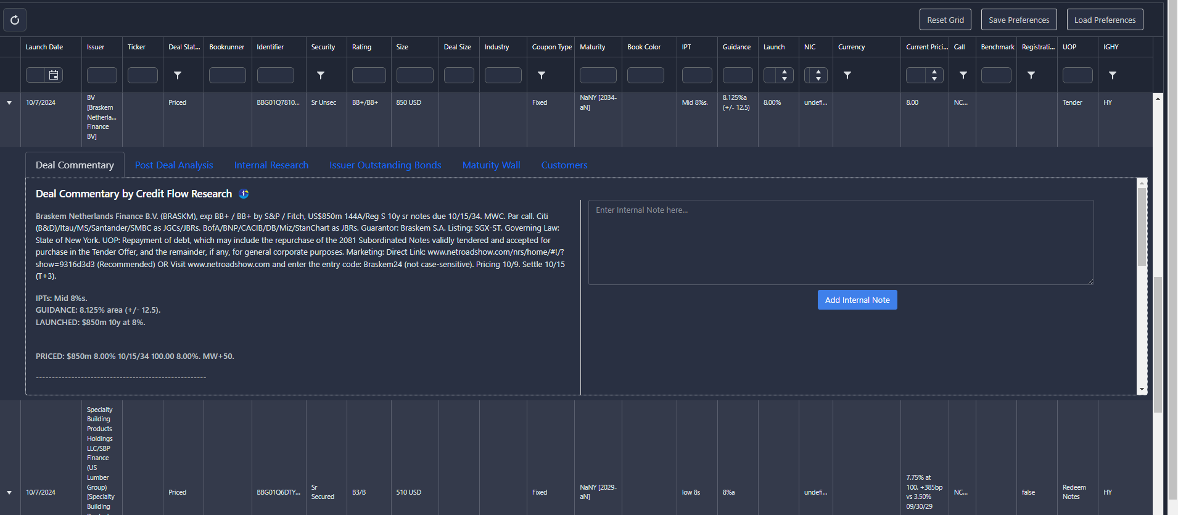Click the 'BBG01Q6DTY...' identifier cell
The height and width of the screenshot is (515, 1178).
(279, 493)
